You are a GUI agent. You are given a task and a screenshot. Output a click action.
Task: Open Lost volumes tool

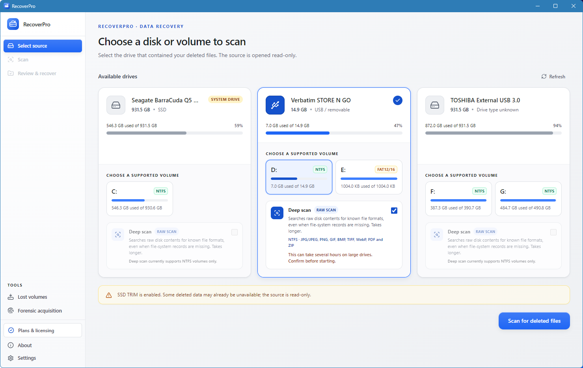tap(43, 297)
